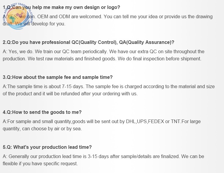This screenshot has width=224, height=173.
Task: Select question 2 about QC and QA
Action: pos(88,42)
